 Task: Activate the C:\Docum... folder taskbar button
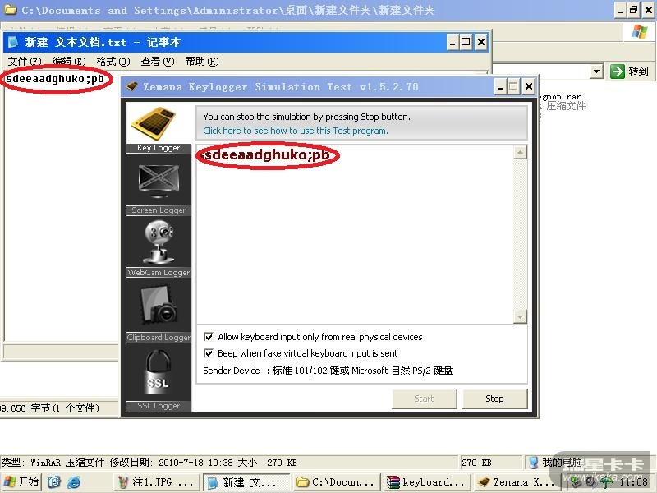(x=336, y=482)
